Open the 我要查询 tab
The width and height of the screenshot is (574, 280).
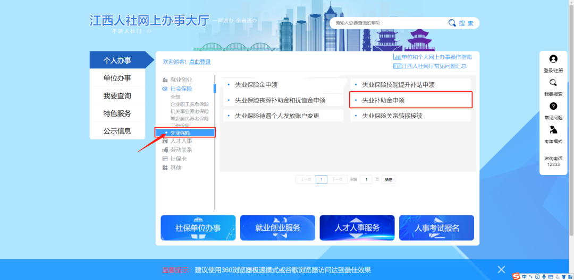click(x=117, y=95)
